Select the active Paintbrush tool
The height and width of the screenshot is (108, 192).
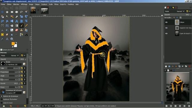(21, 25)
